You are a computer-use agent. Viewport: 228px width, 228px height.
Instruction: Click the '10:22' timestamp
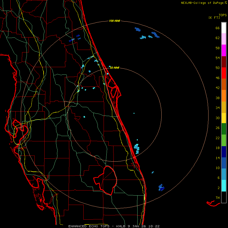click(154, 226)
